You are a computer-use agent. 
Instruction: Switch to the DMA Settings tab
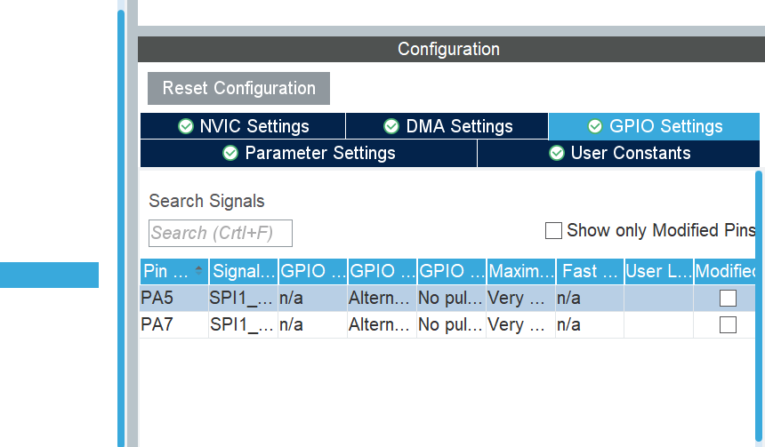tap(447, 126)
